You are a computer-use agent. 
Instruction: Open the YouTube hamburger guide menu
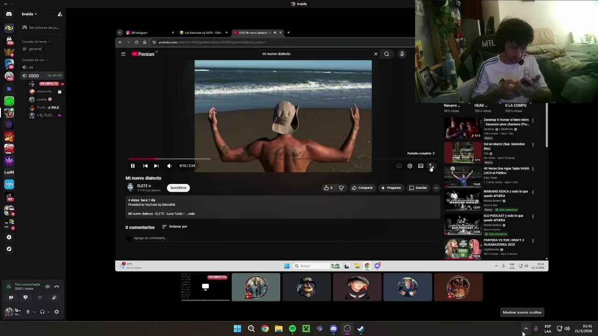pos(123,54)
